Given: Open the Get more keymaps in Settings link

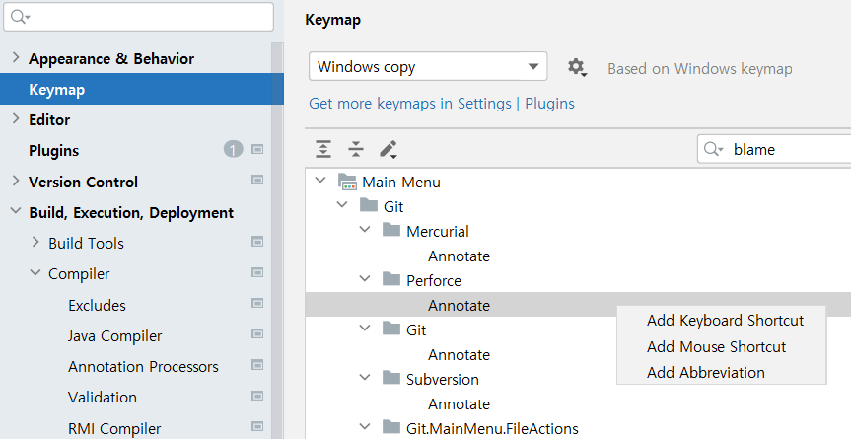Looking at the screenshot, I should pos(410,104).
